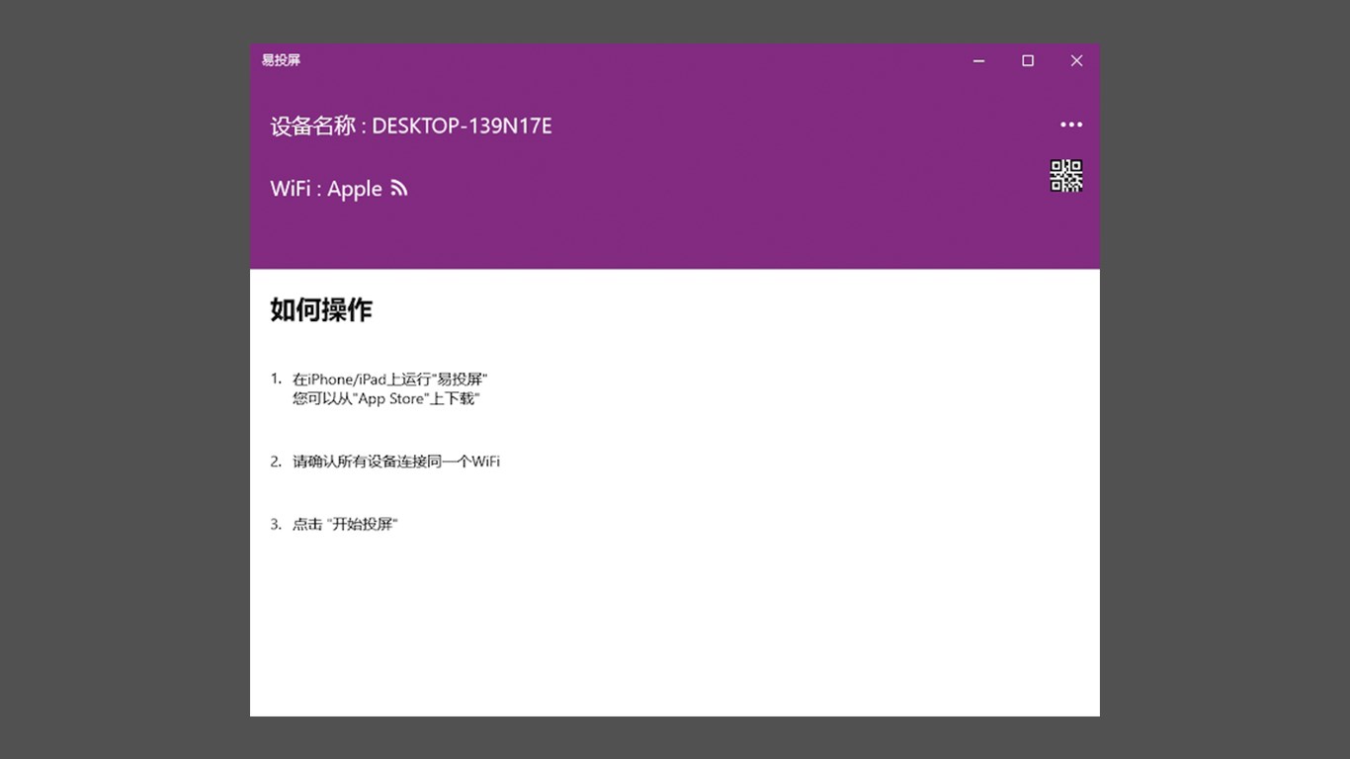Tap the QR code in the purple header
This screenshot has height=759, width=1350.
pos(1065,175)
